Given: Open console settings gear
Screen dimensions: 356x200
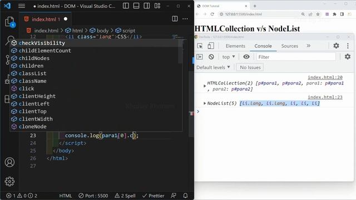Looking at the screenshot, I should pyautogui.click(x=348, y=57).
